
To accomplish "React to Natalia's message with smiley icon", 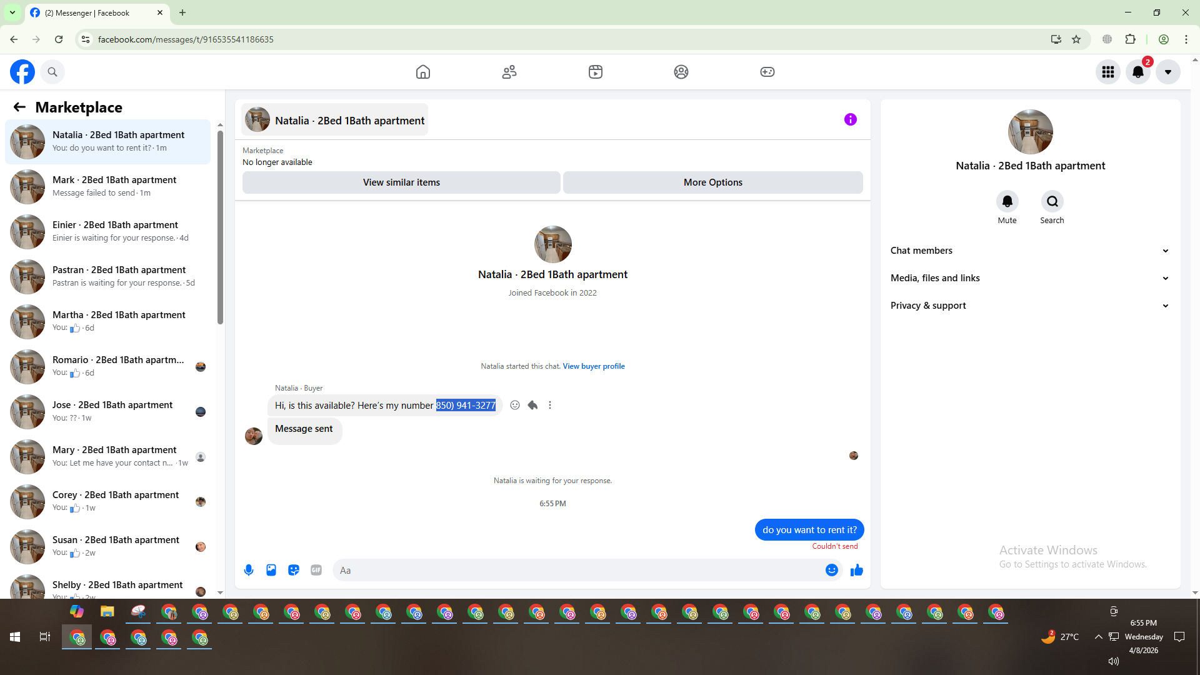I will click(x=515, y=405).
